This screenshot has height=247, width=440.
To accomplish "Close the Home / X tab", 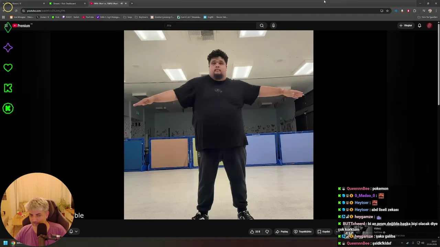I will coord(44,3).
